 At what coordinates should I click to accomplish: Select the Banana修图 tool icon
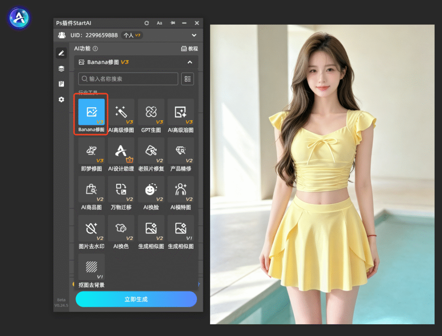point(92,112)
